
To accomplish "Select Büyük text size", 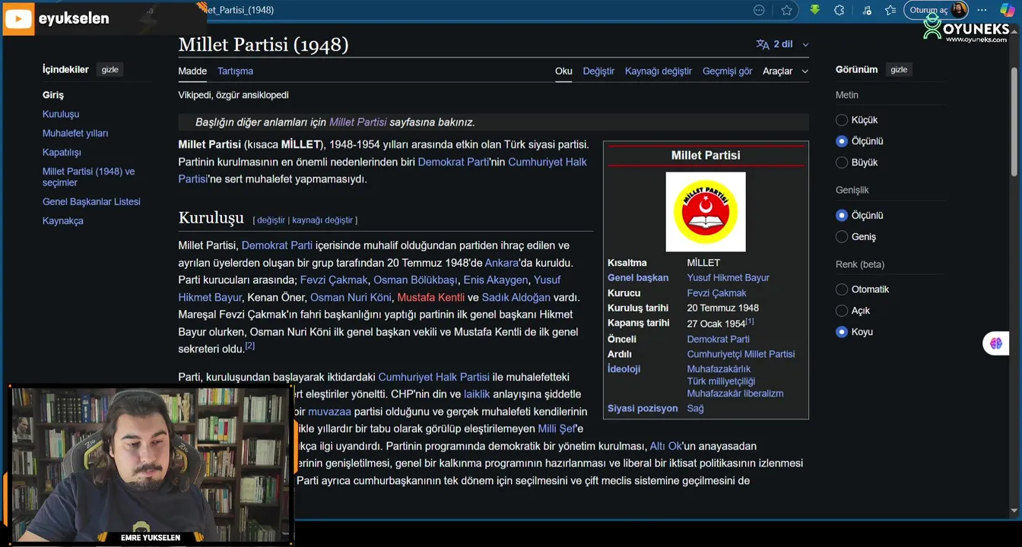I will coord(842,163).
